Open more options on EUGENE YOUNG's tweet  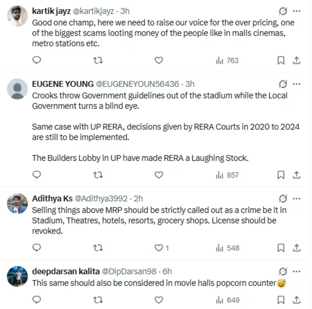(x=296, y=83)
